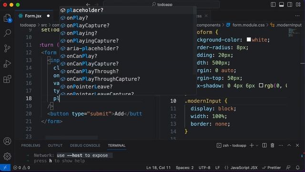Choose the onCanPlay? suggestion
This screenshot has width=305, height=172.
[x=127, y=56]
